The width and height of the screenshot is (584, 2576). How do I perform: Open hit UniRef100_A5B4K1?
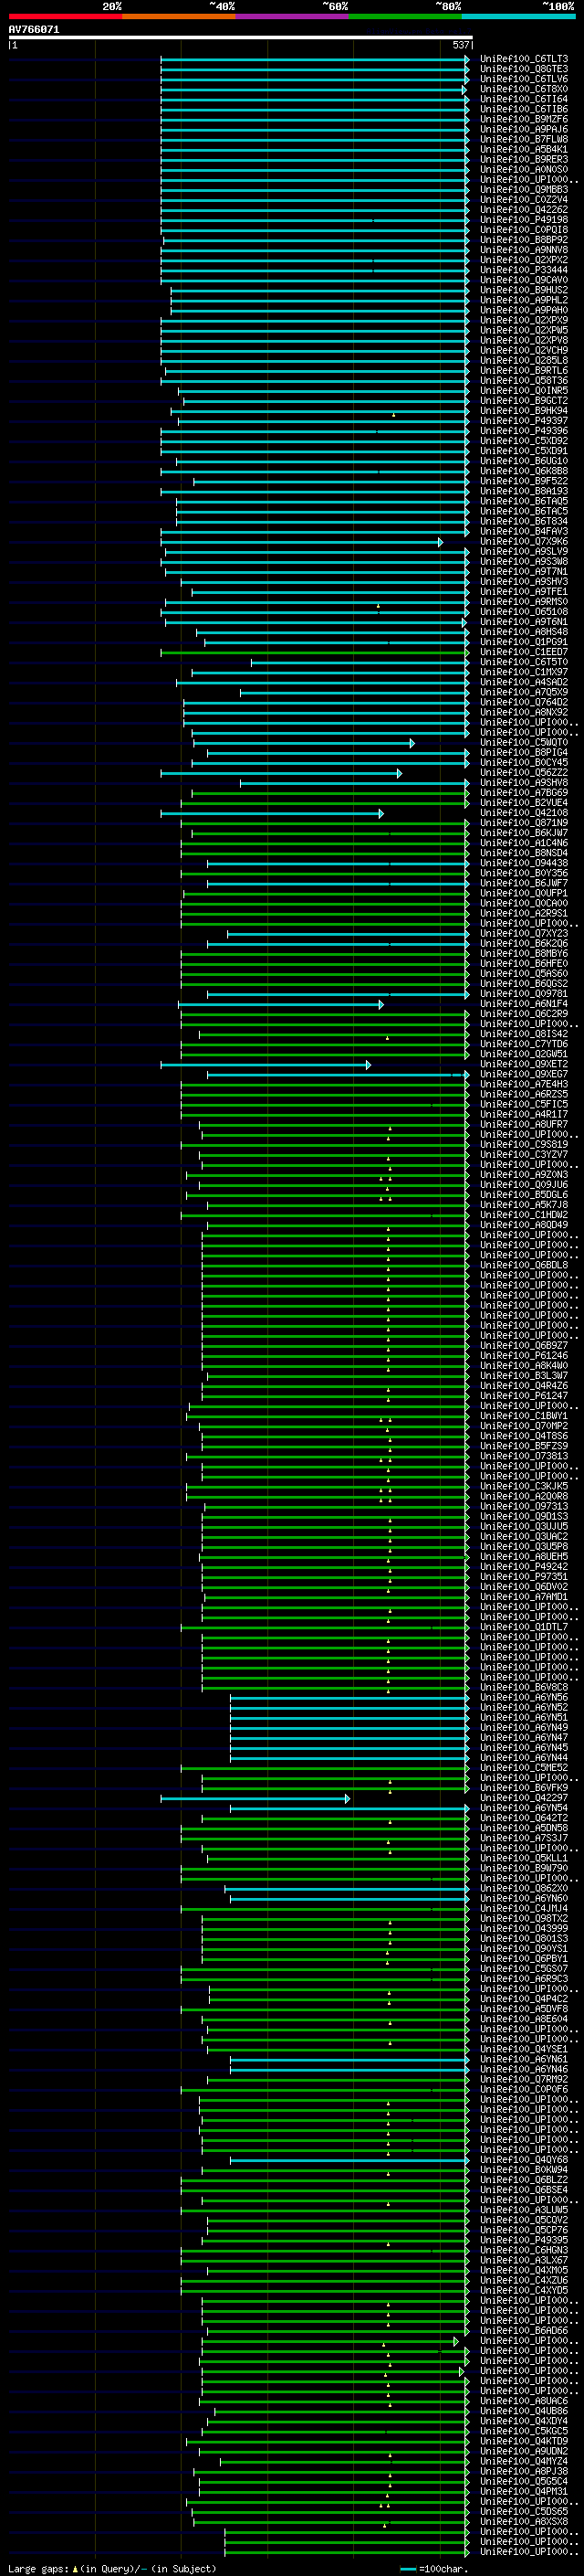click(524, 149)
